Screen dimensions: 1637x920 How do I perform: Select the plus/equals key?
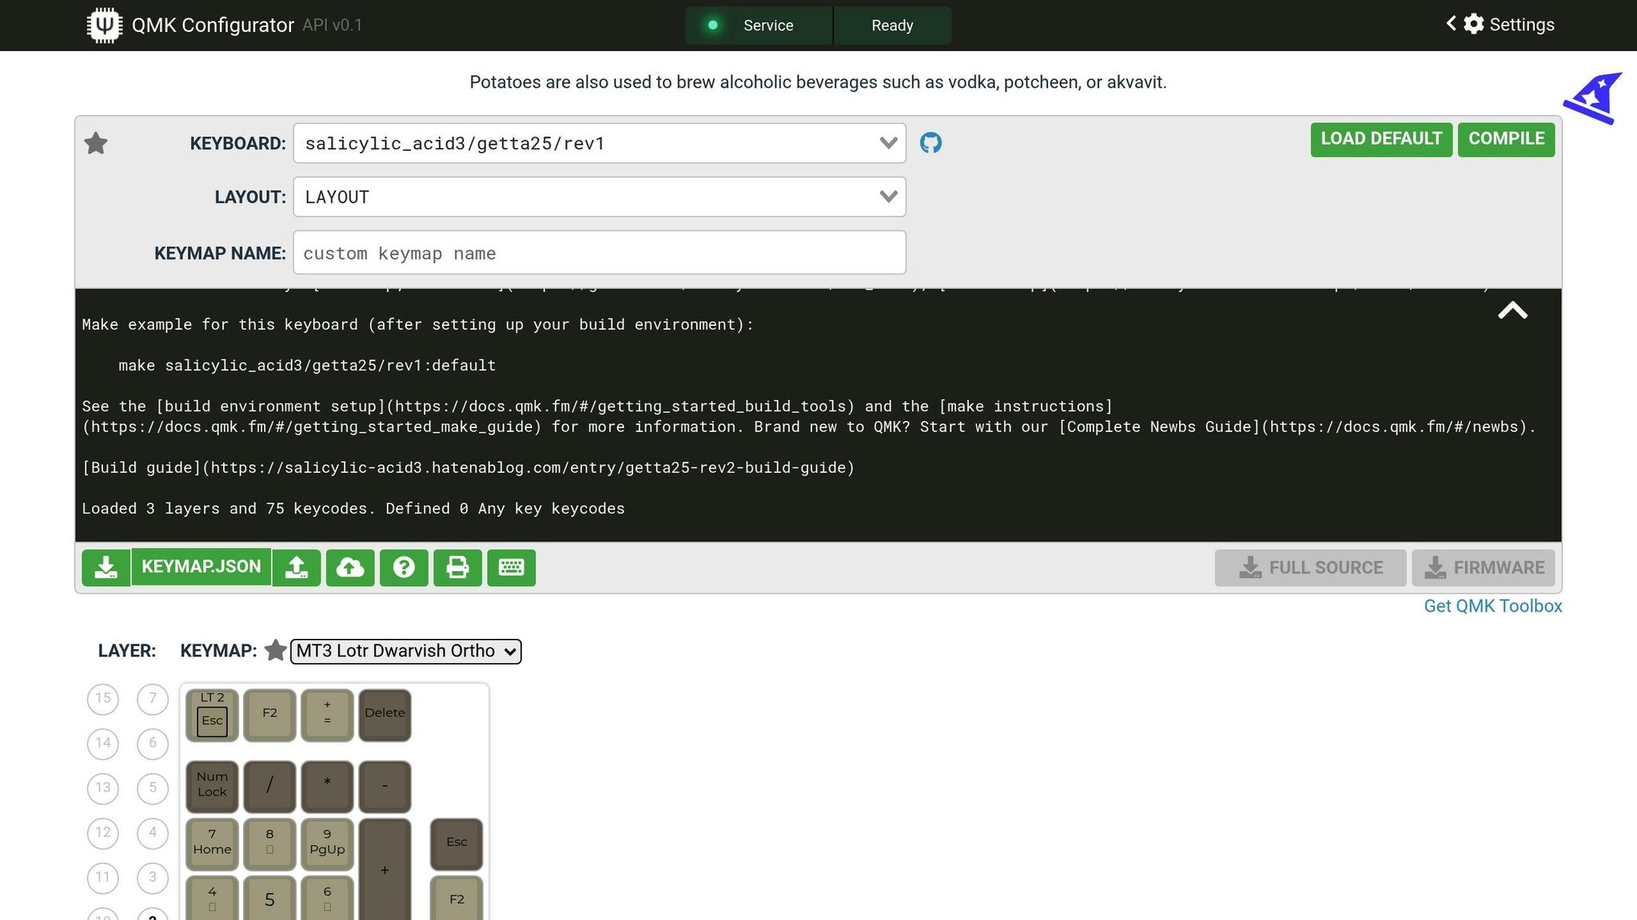tap(327, 715)
